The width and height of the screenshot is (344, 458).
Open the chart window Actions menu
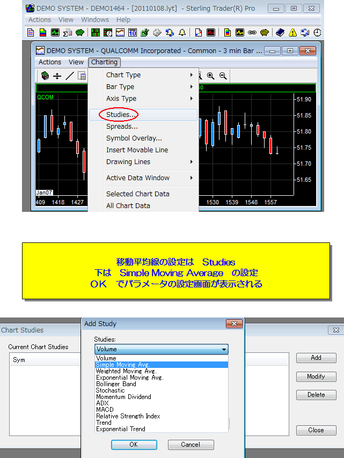(x=50, y=62)
